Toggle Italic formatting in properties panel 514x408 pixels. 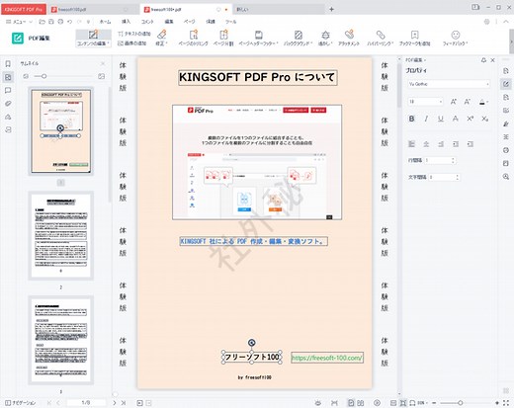tap(426, 119)
